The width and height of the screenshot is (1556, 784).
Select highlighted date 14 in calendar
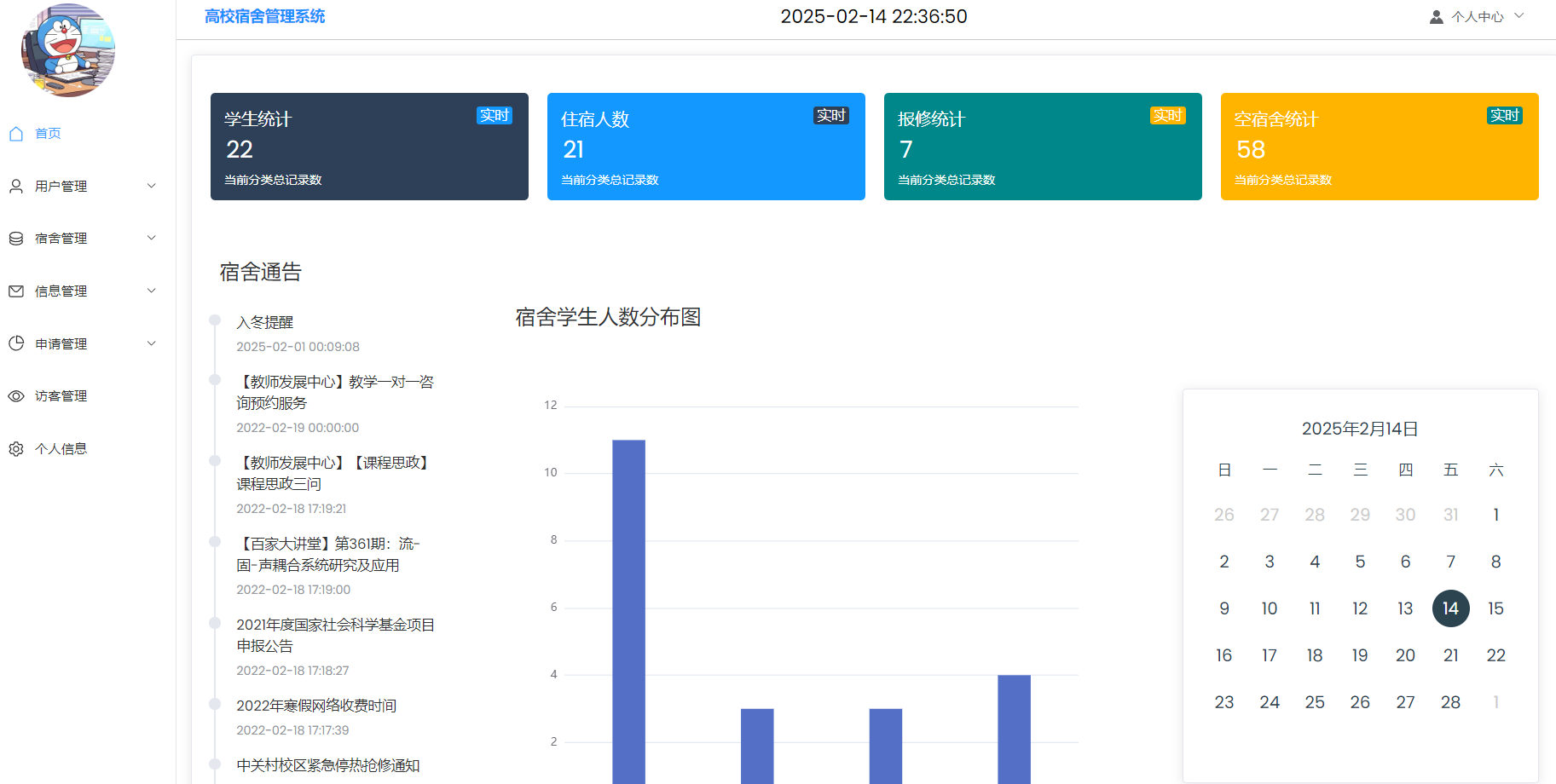[1450, 608]
